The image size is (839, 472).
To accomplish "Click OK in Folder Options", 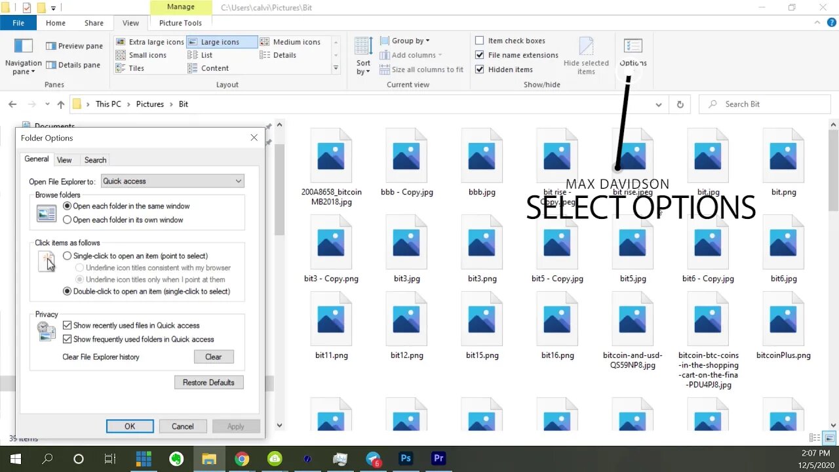I will (x=130, y=426).
